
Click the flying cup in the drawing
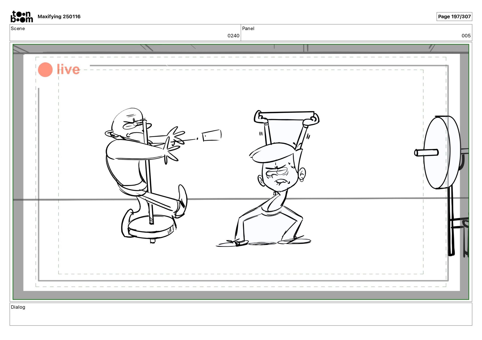212,136
